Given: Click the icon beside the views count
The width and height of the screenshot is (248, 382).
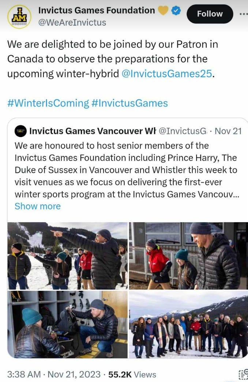Looking at the screenshot, I should pos(243,374).
